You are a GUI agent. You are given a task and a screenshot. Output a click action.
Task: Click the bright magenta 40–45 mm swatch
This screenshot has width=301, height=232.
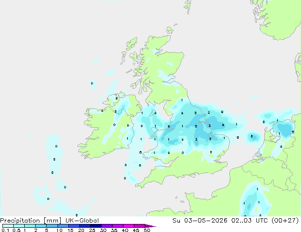[x=129, y=226]
